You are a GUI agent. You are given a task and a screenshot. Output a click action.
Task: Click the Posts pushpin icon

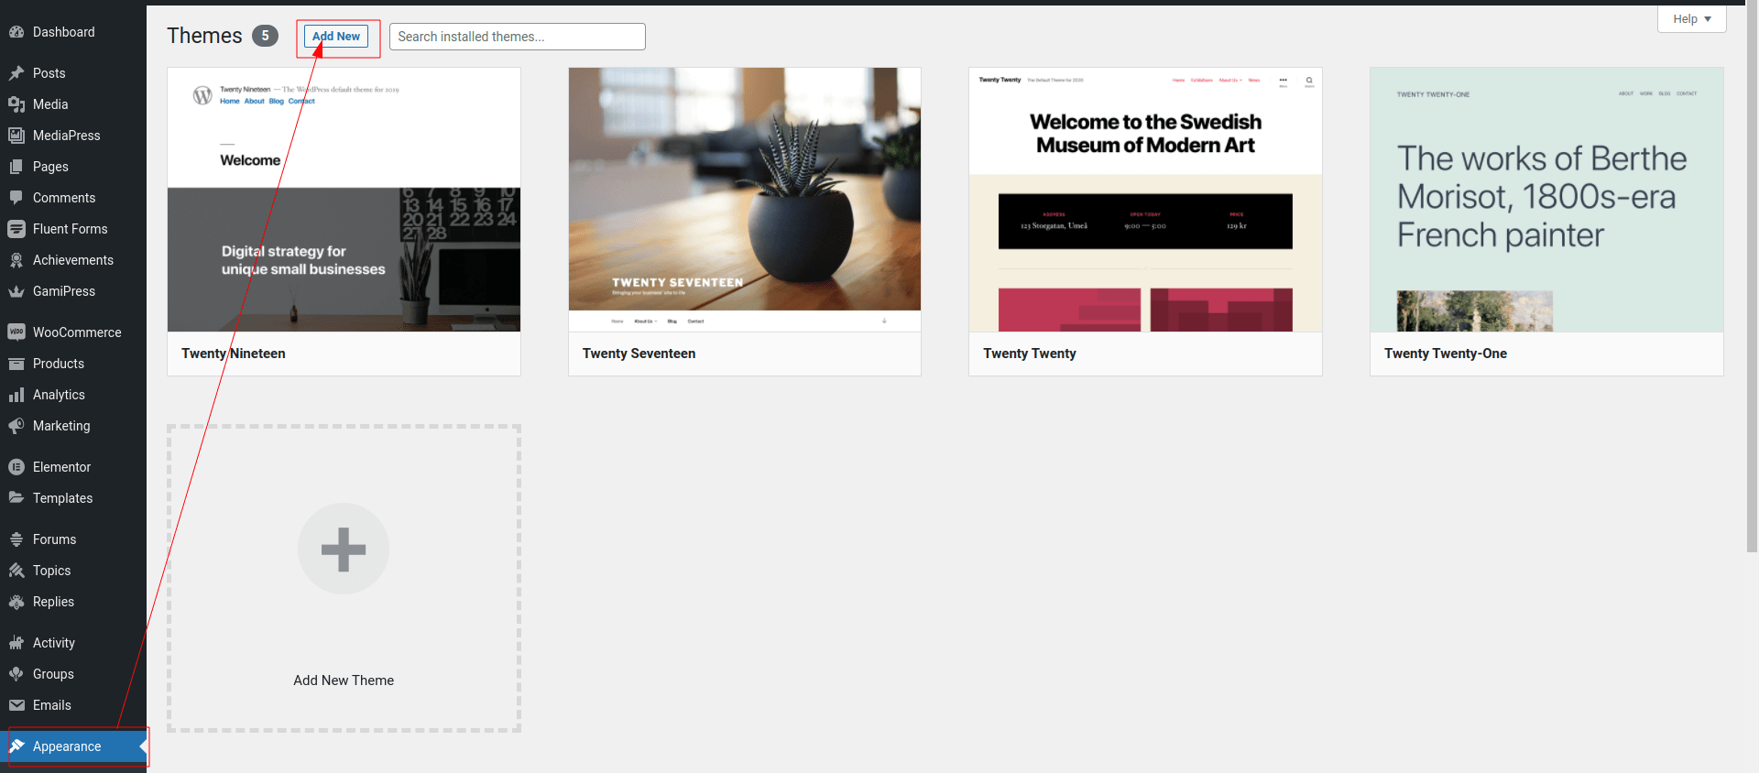16,73
